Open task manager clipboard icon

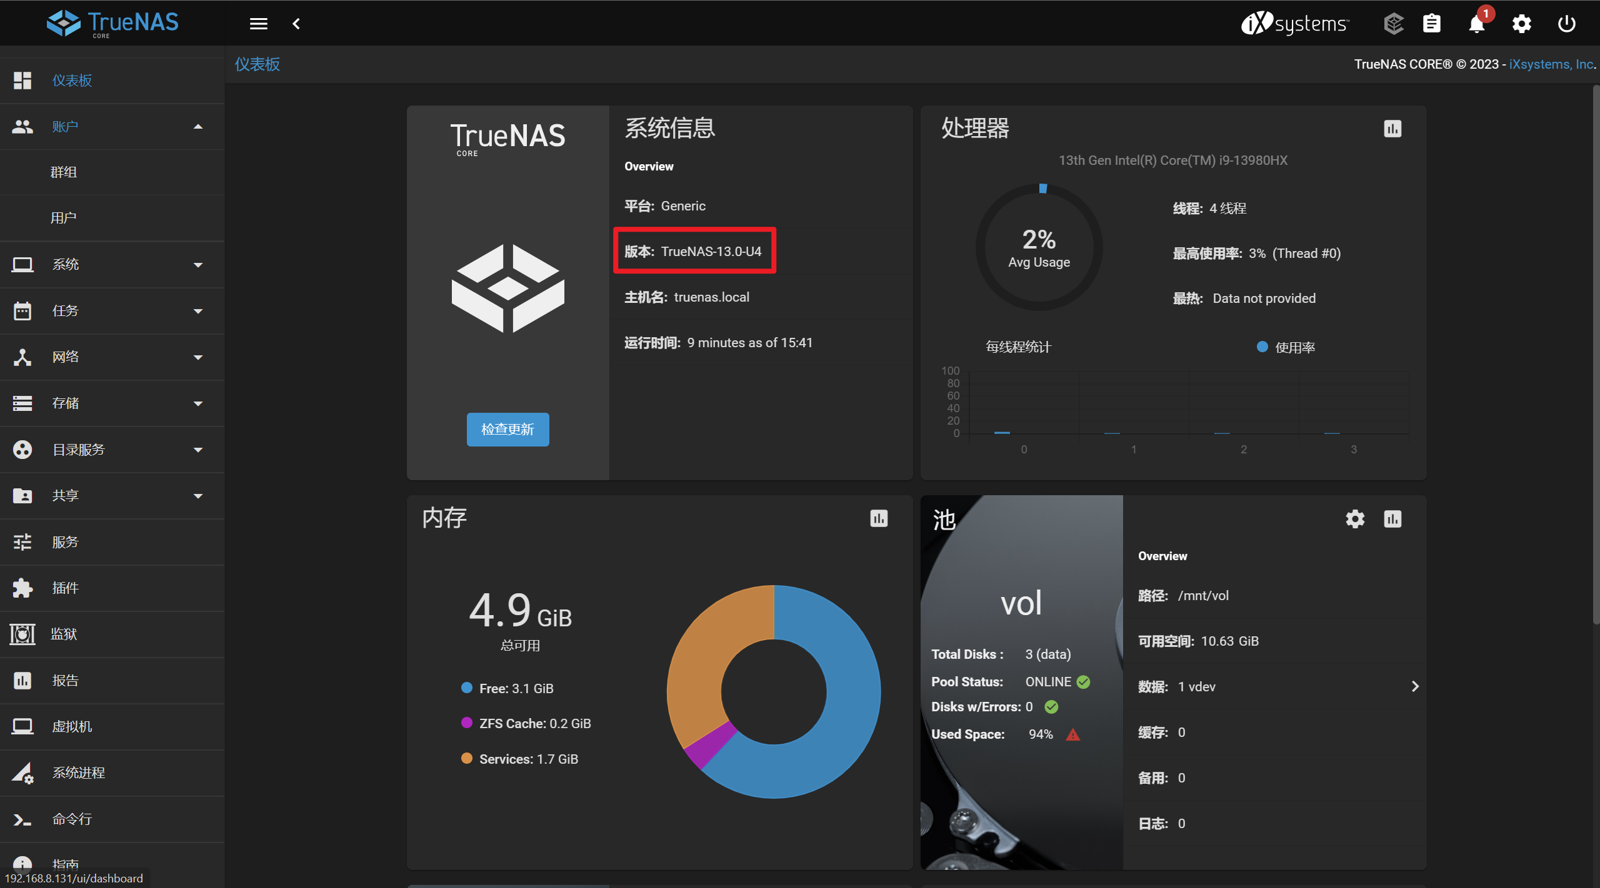coord(1431,24)
